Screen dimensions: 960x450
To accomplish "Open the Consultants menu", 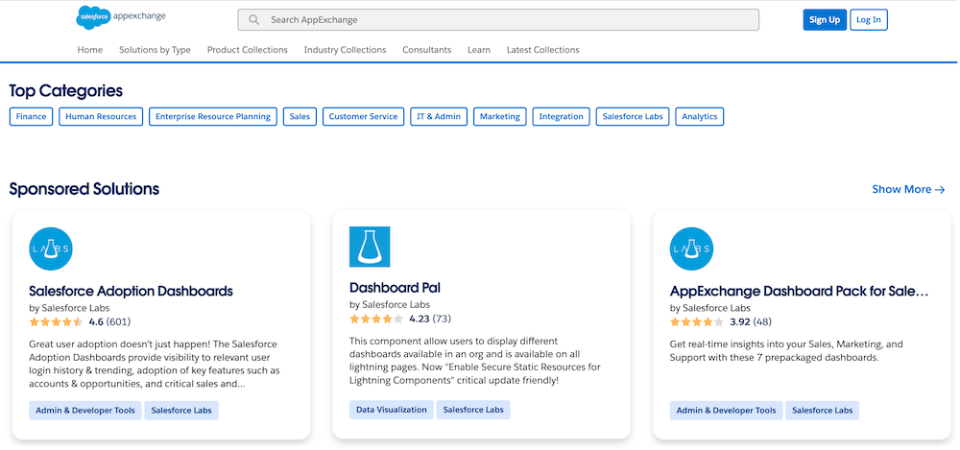I will (427, 50).
